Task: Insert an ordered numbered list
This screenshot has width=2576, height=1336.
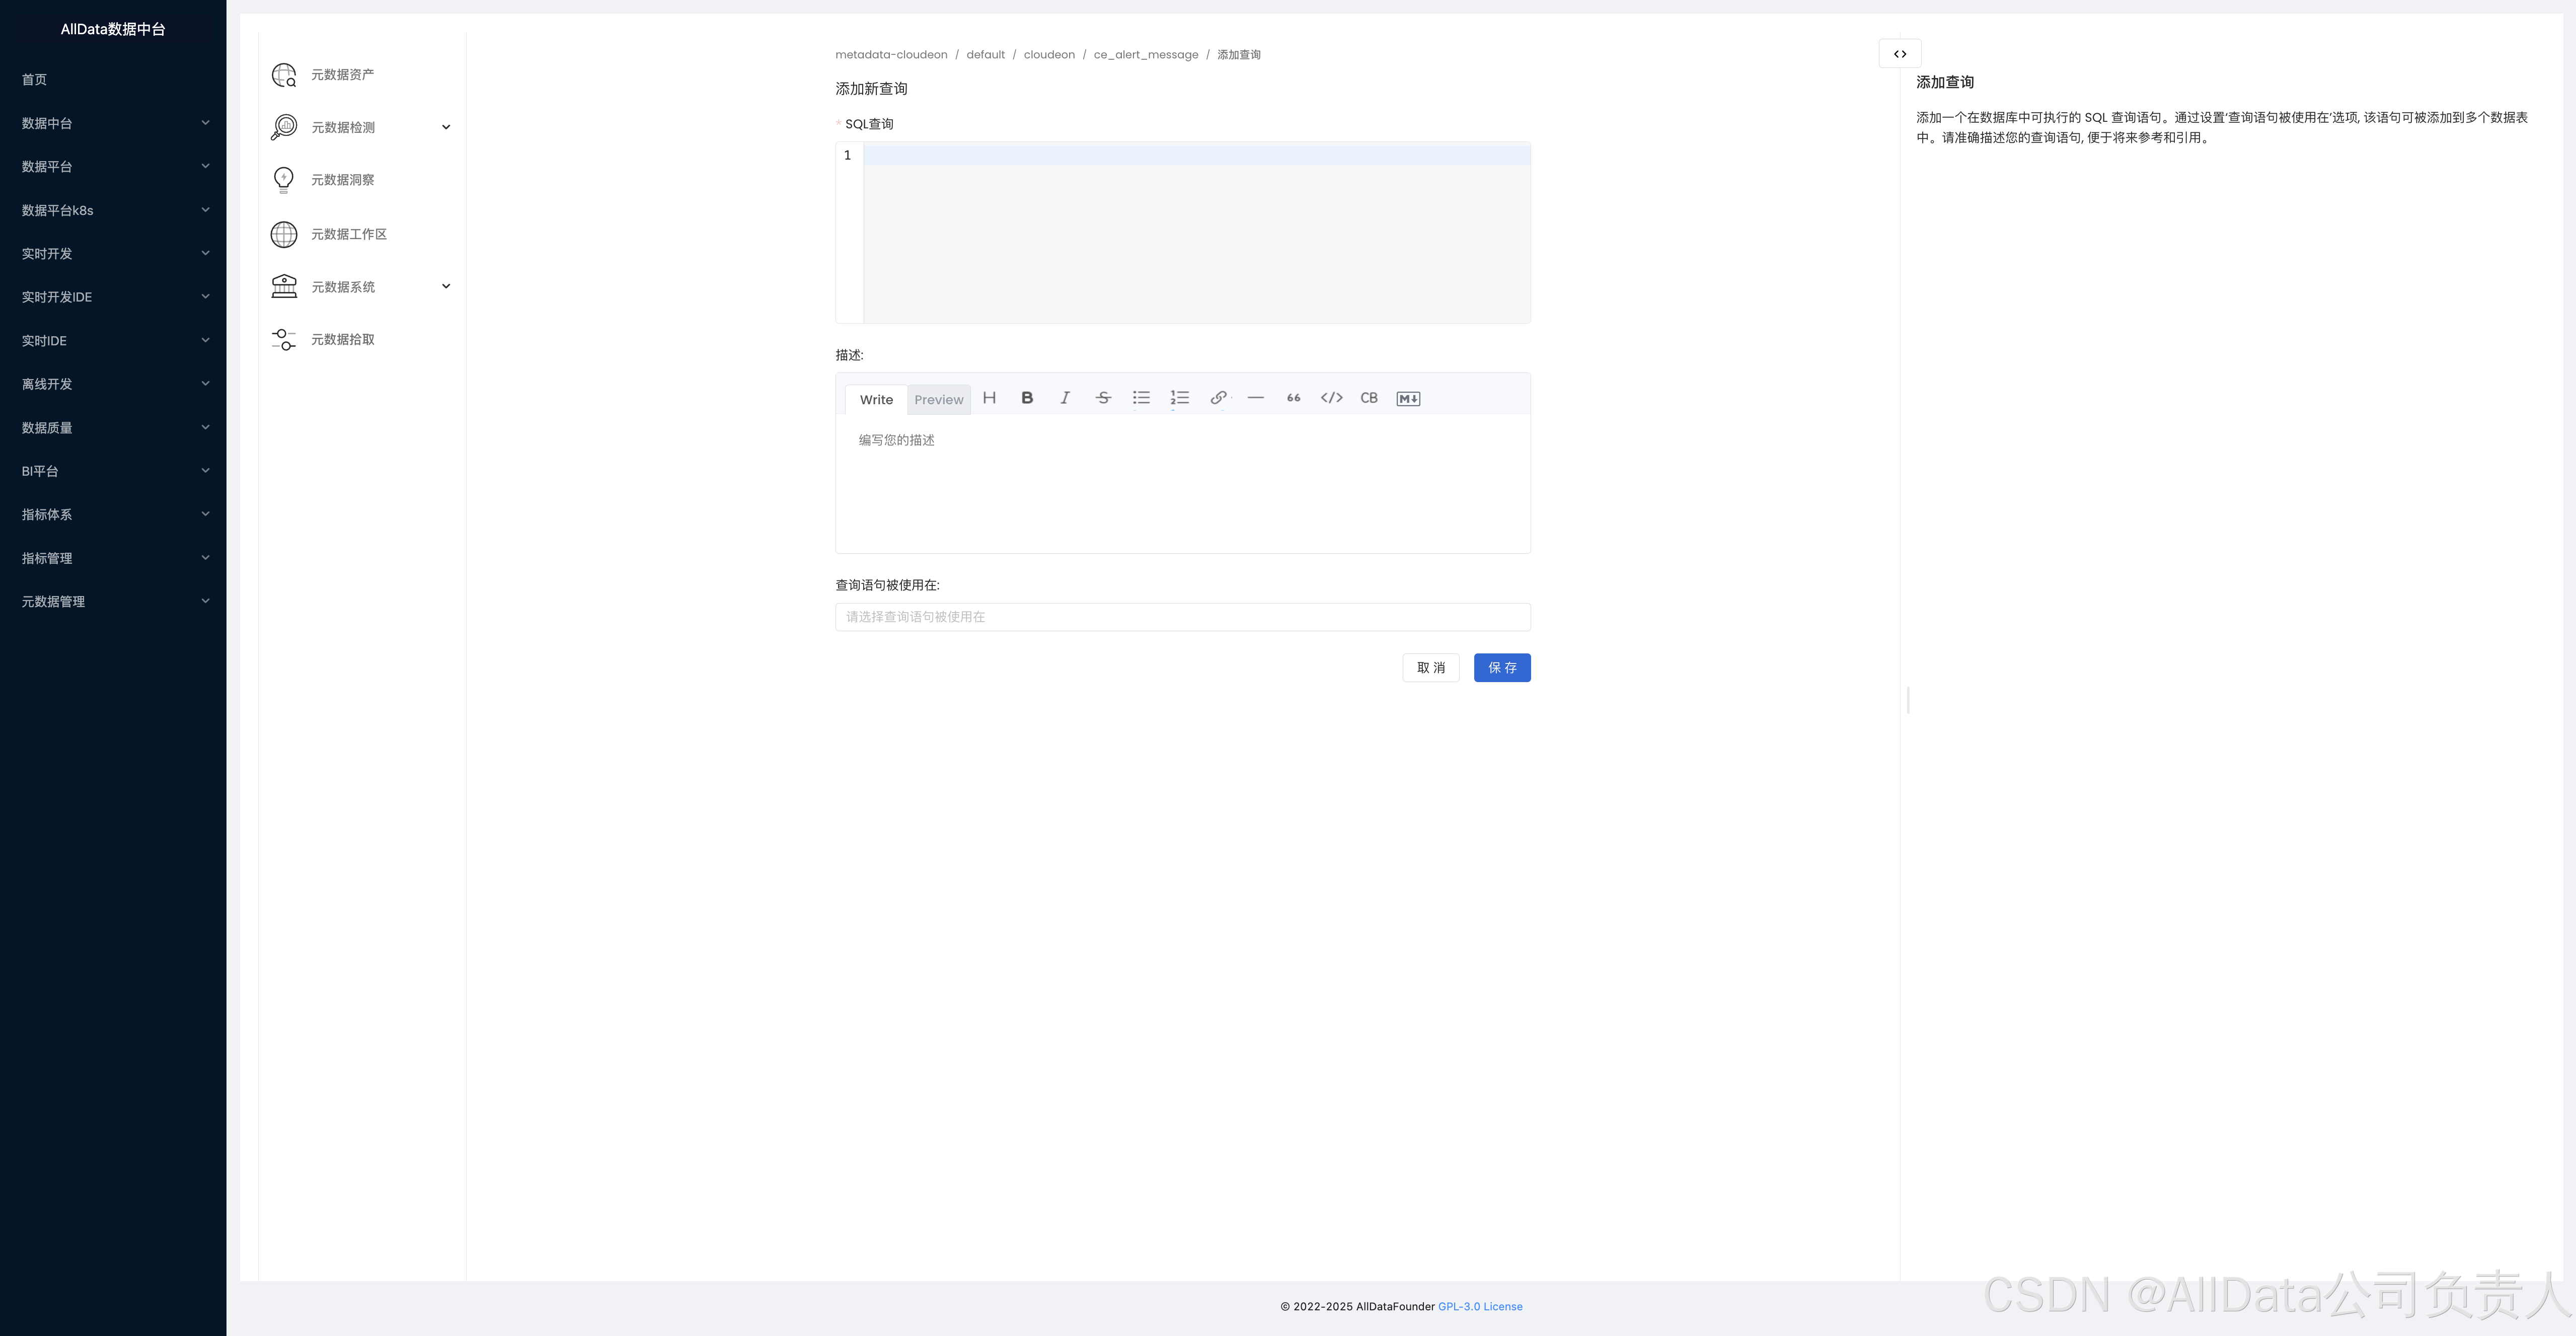Action: pos(1179,398)
